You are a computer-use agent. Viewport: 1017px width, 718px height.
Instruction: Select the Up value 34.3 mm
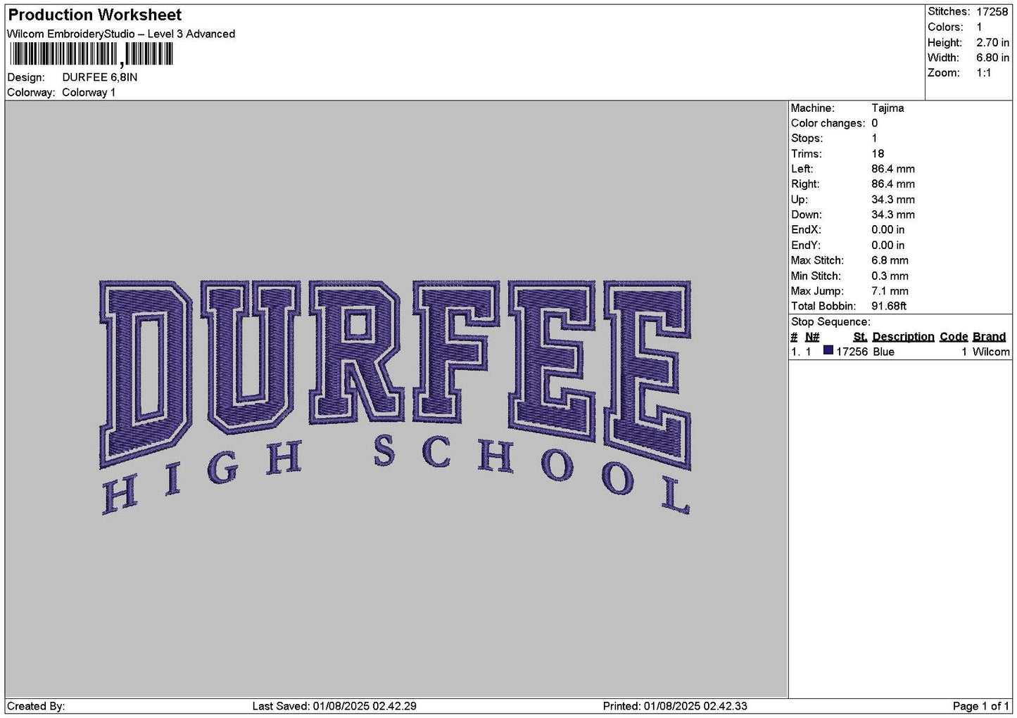pyautogui.click(x=893, y=200)
